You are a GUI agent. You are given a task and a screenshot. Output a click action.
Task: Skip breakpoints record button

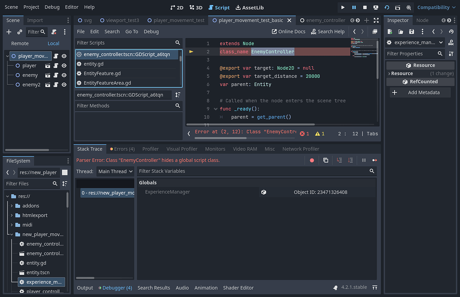312,160
